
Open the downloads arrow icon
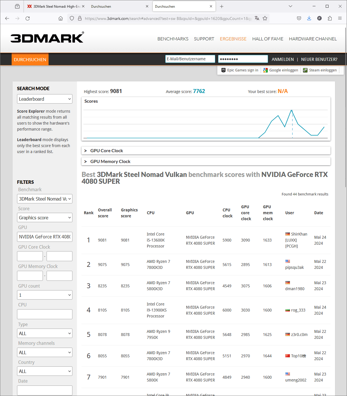309,18
